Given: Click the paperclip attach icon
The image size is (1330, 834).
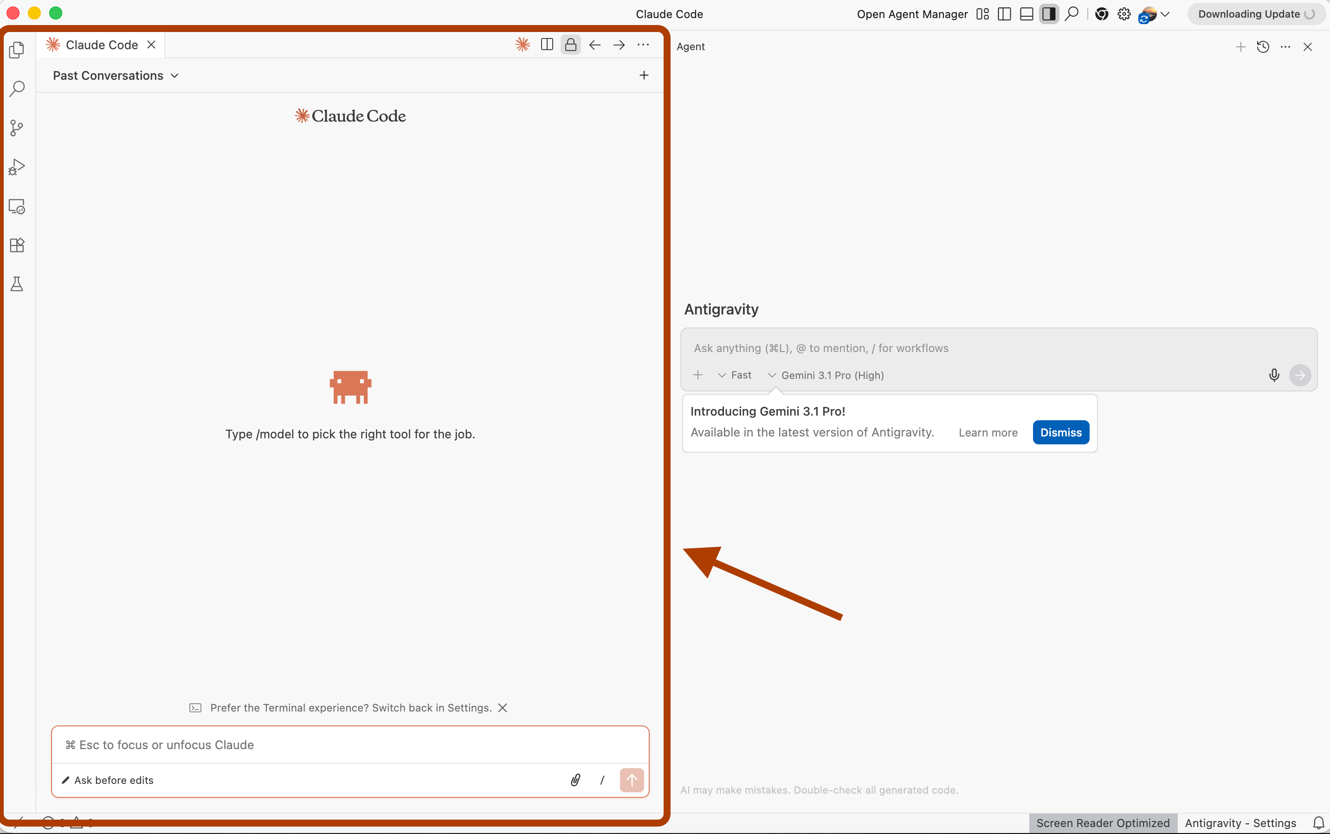Looking at the screenshot, I should point(575,780).
